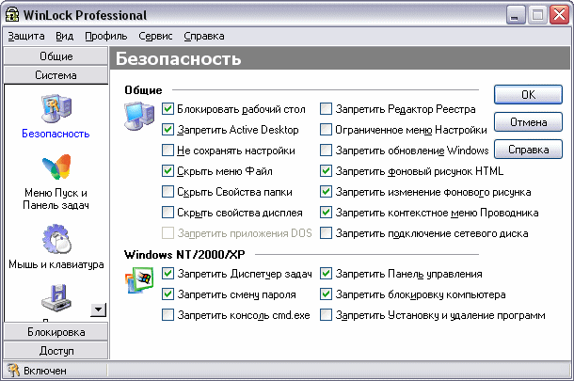Click the Windows NT/2000/XP group label
Viewport: 574px width, 381px height.
184,254
